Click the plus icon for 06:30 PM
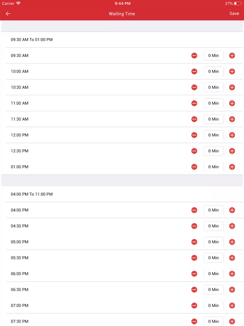Image resolution: width=244 pixels, height=326 pixels. (232, 290)
